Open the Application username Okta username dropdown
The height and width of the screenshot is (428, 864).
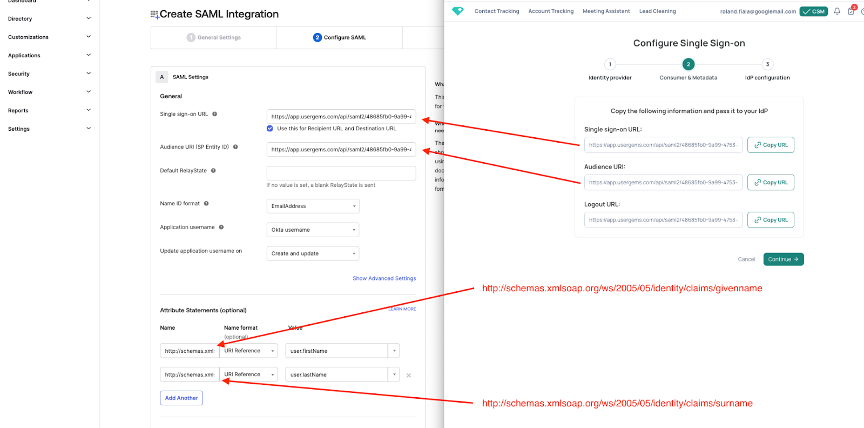coord(313,230)
